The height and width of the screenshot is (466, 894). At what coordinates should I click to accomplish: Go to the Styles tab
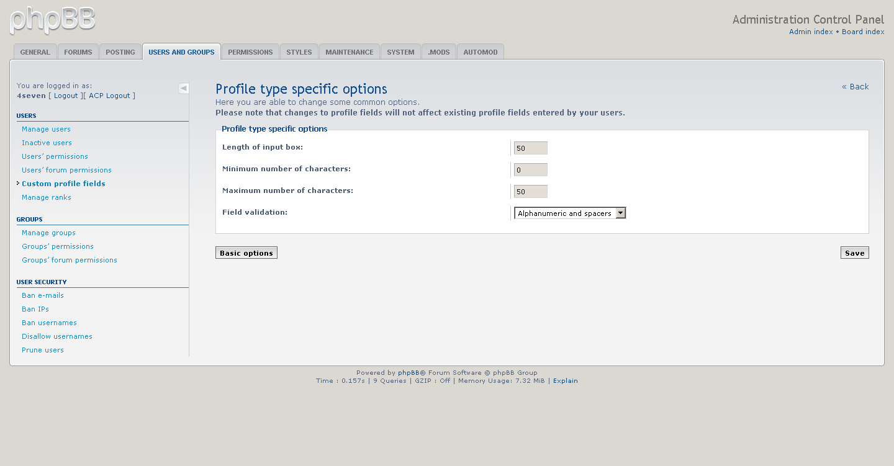coord(299,52)
